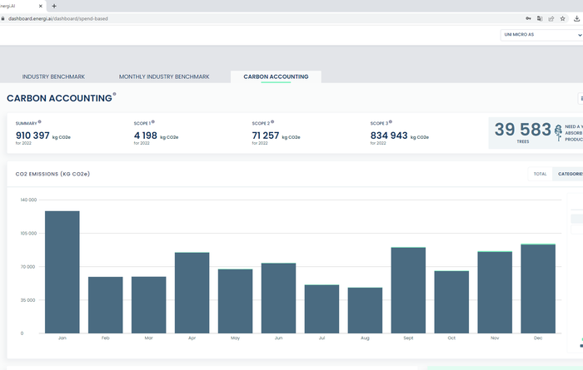Select the Sept emissions bar
Viewport: 583px width, 370px height.
pos(408,290)
